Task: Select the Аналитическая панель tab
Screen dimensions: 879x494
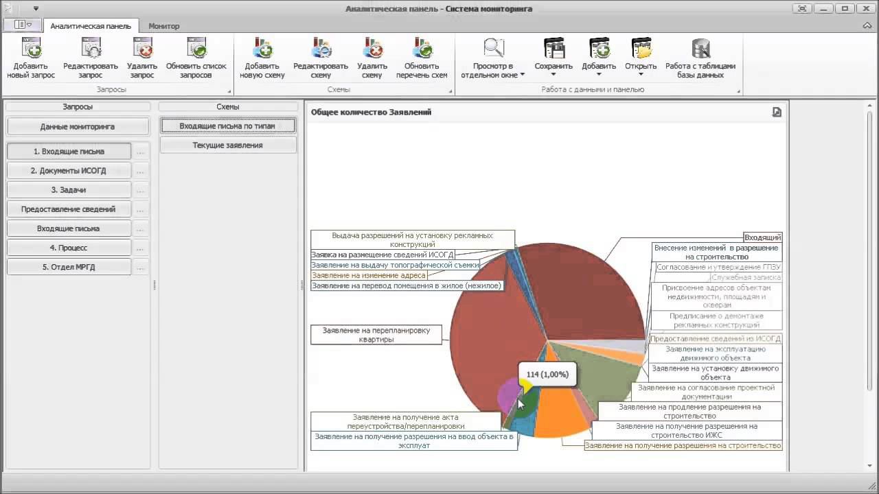Action: 91,26
